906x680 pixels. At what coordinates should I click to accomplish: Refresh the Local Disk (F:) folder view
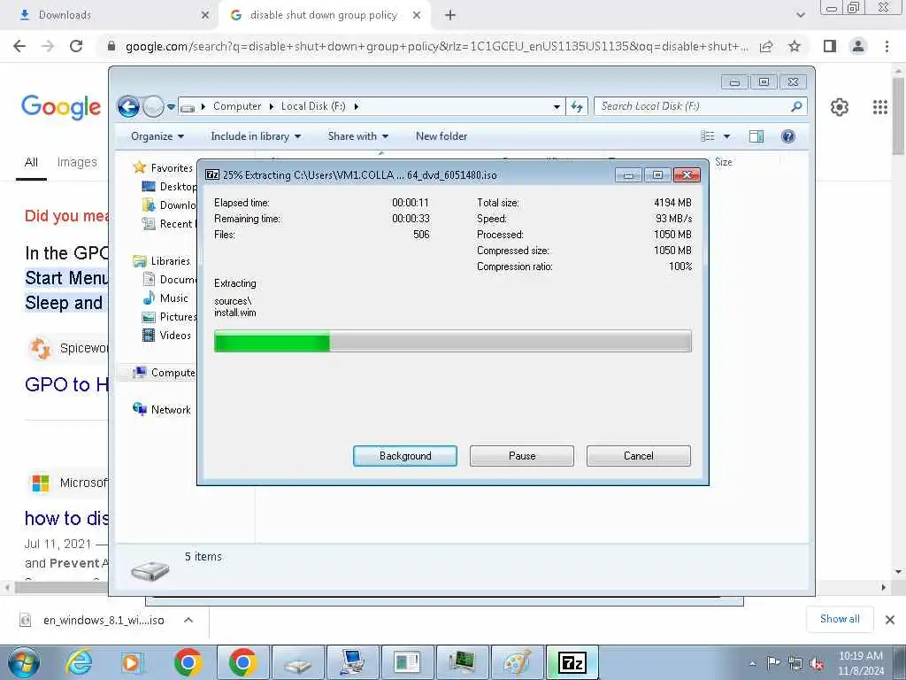coord(577,106)
